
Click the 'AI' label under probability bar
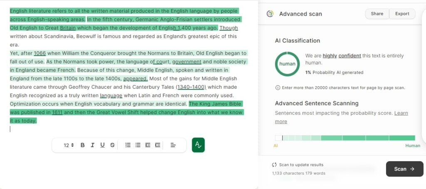click(x=275, y=145)
